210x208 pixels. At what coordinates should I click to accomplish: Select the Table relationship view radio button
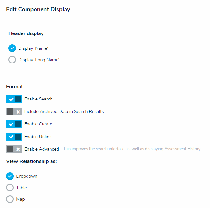click(10, 188)
